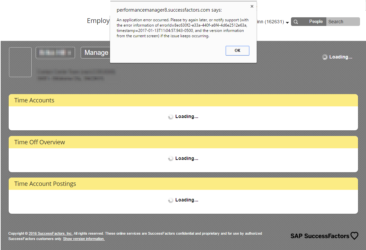Click OK in the application error dialog
This screenshot has height=250, width=366.
click(x=237, y=51)
